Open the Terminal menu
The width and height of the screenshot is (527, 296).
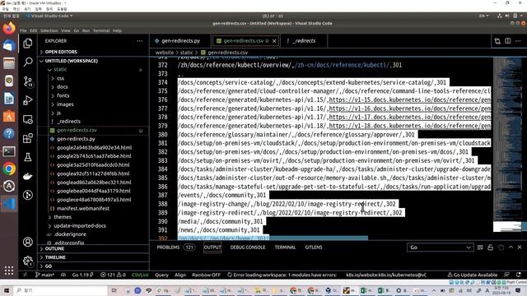click(x=101, y=30)
